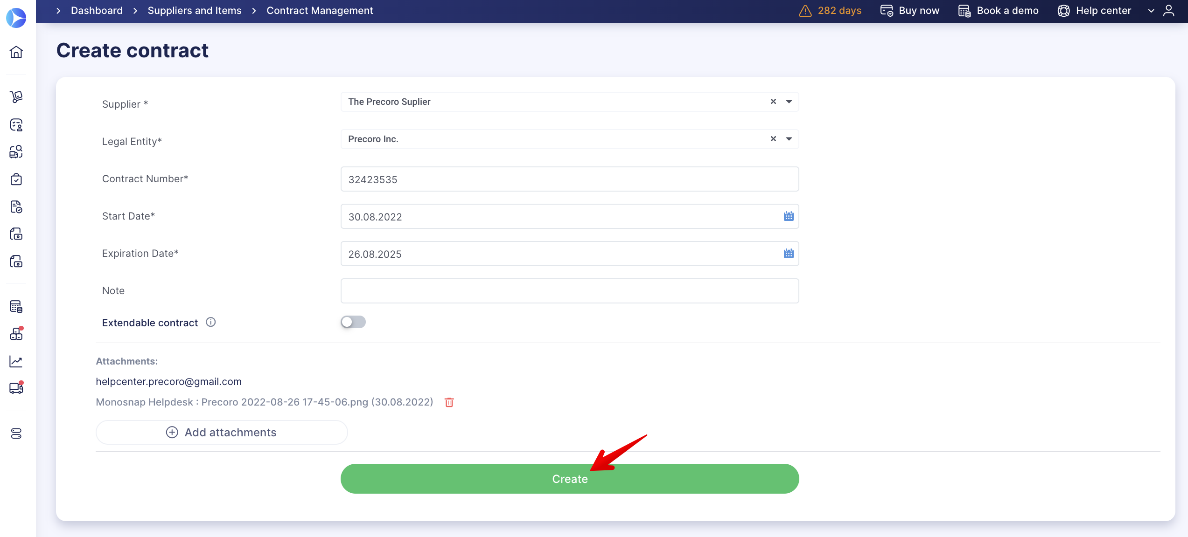1188x537 pixels.
Task: Open the Supplier combo box
Action: coord(570,102)
